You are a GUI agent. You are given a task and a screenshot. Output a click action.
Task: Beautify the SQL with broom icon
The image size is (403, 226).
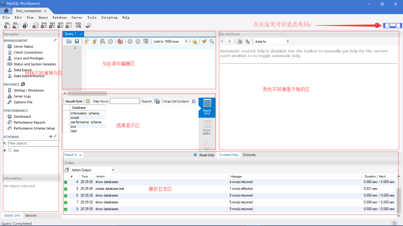click(x=204, y=41)
